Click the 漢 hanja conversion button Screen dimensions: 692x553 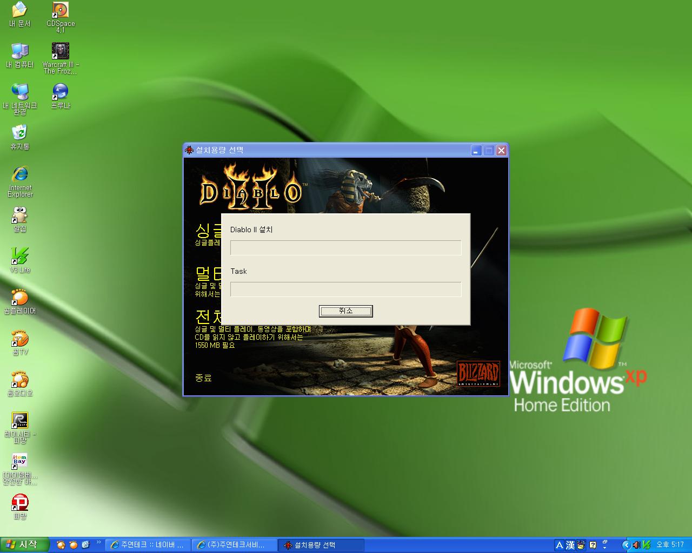pos(570,545)
